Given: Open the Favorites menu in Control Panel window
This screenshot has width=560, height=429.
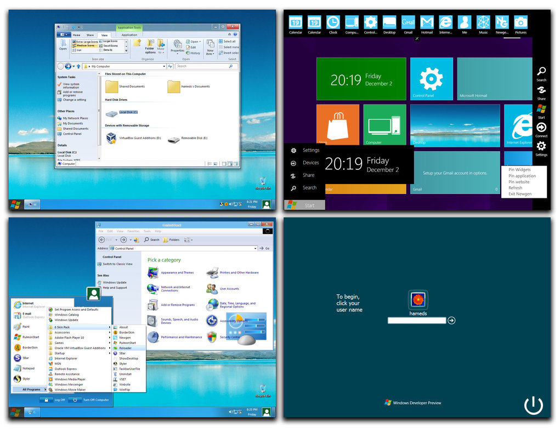Looking at the screenshot, I should [x=133, y=231].
